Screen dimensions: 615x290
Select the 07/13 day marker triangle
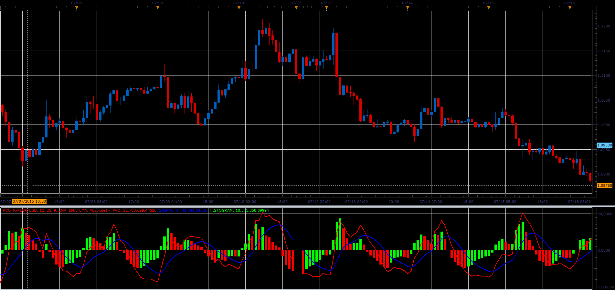(326, 8)
